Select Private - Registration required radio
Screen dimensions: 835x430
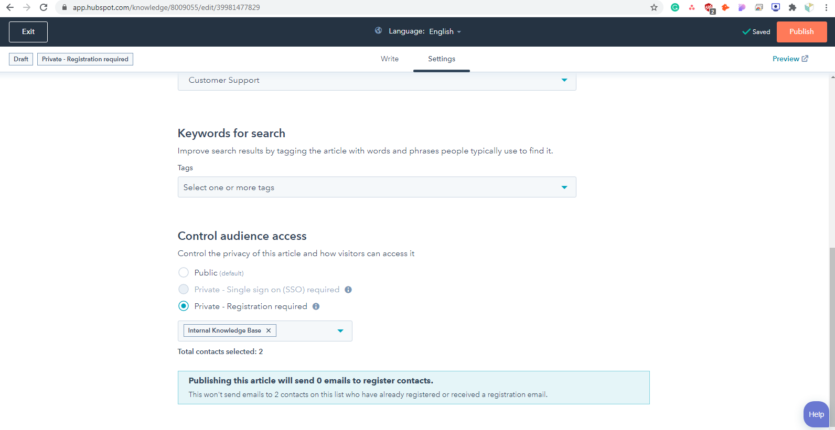click(x=184, y=306)
